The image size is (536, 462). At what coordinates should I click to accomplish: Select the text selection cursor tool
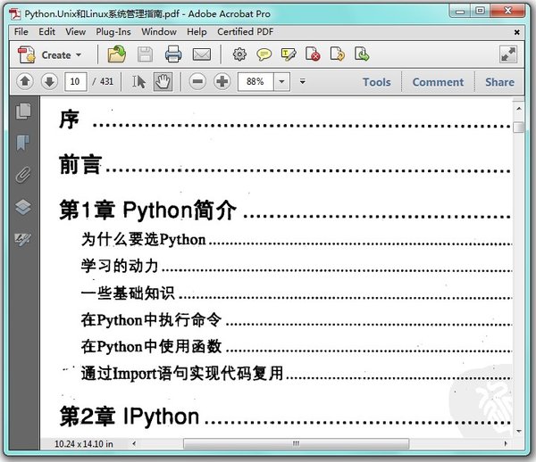point(138,81)
